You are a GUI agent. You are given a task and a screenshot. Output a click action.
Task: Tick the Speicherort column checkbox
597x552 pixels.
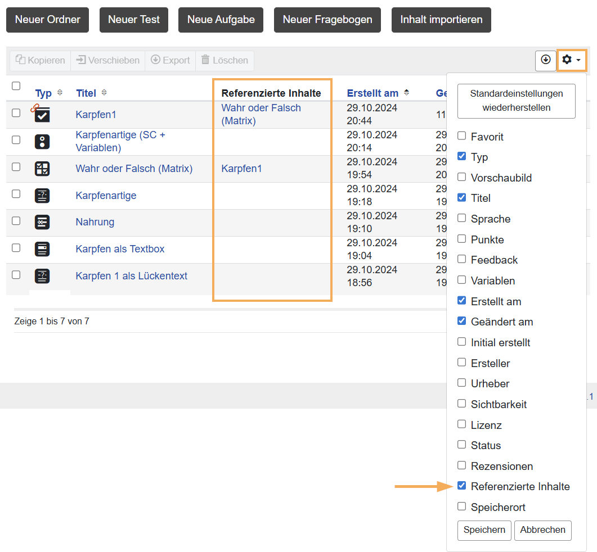[x=461, y=506]
